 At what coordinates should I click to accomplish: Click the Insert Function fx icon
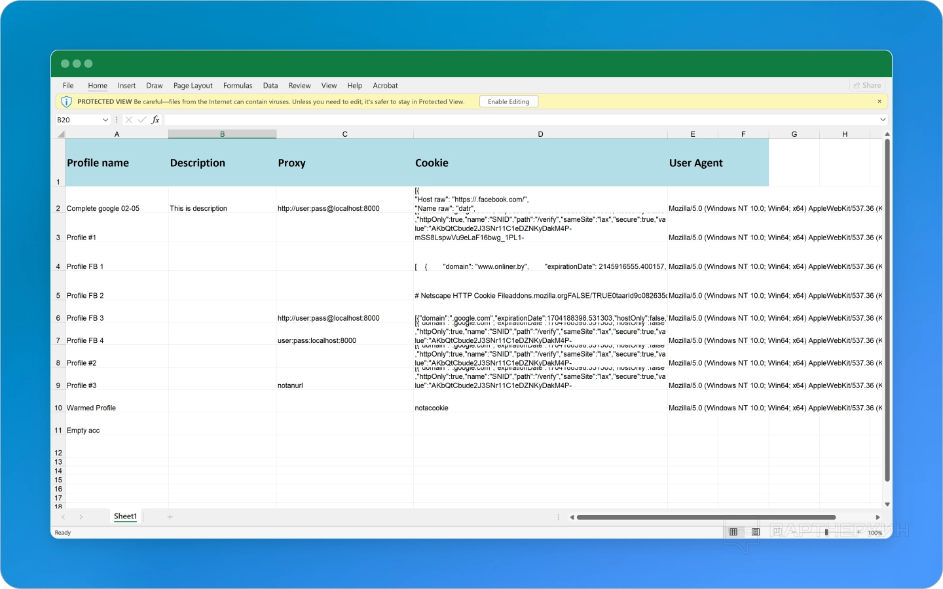point(155,120)
